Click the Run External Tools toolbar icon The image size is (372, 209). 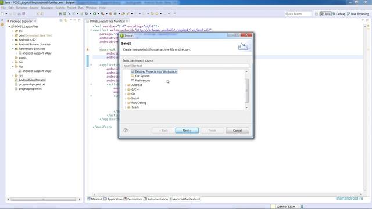[102, 14]
